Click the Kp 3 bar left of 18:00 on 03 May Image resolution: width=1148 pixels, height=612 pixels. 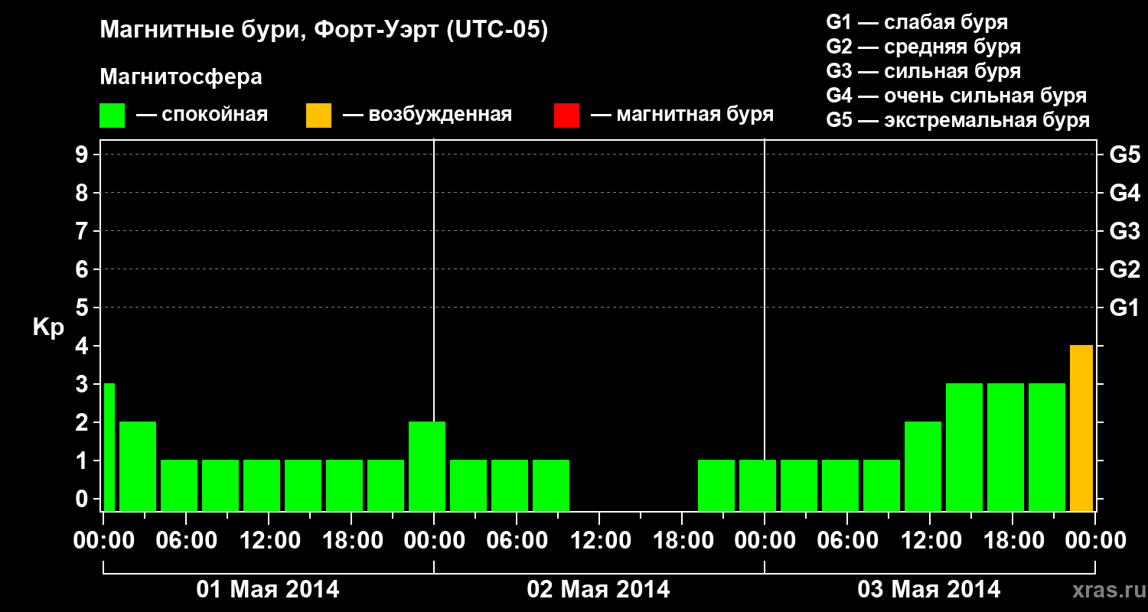coord(964,447)
